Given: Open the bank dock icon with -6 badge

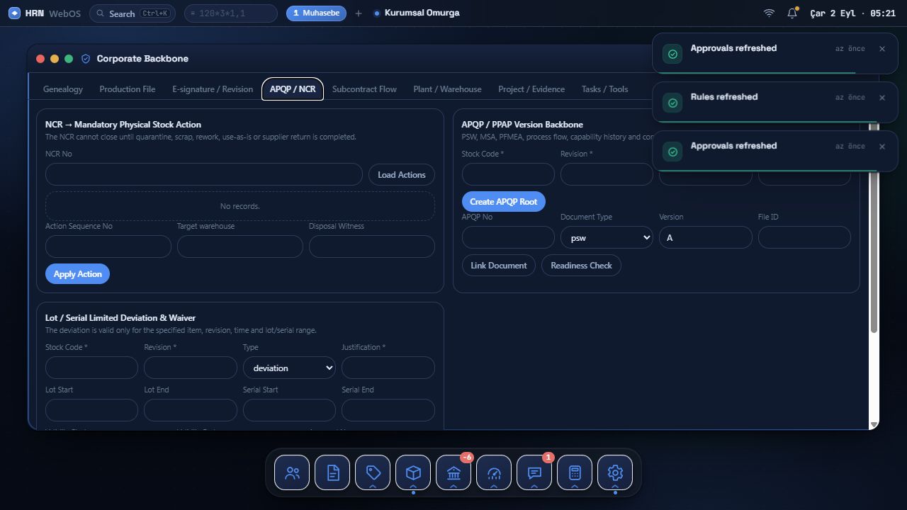Looking at the screenshot, I should (453, 472).
